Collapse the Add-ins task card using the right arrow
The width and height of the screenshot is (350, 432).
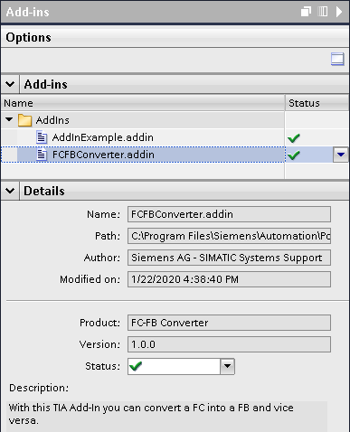pos(339,12)
